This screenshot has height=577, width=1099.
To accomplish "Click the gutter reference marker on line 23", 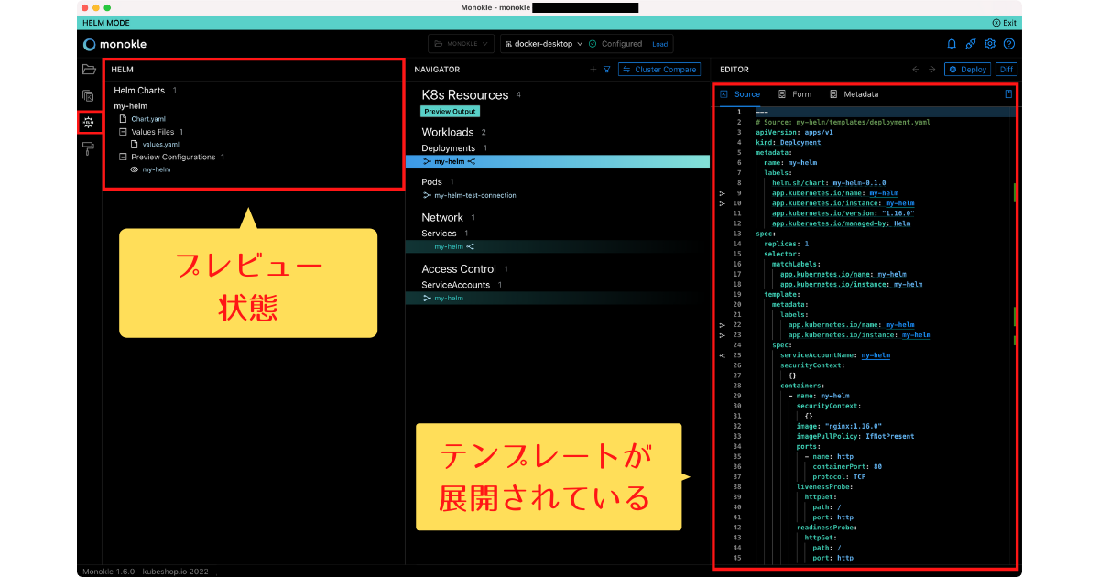I will point(722,335).
